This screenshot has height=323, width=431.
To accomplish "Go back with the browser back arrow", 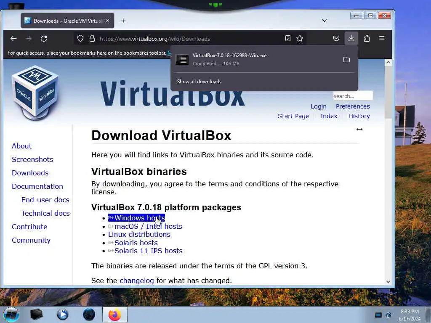I will [13, 38].
